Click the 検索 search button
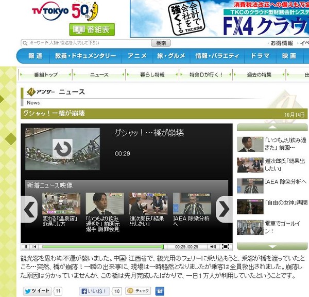Screen dimensions: 309x297 [x=161, y=43]
